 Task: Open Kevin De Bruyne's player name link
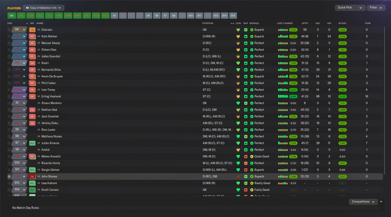52,76
